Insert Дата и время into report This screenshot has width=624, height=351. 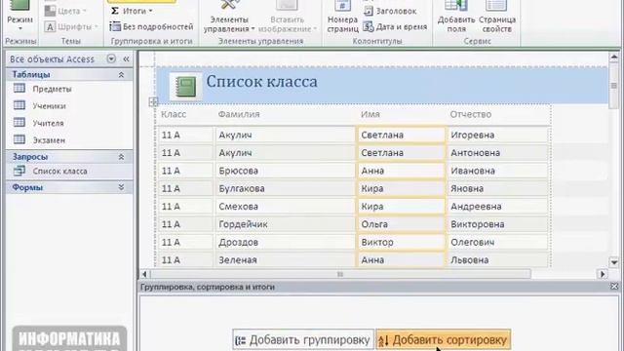[x=395, y=26]
